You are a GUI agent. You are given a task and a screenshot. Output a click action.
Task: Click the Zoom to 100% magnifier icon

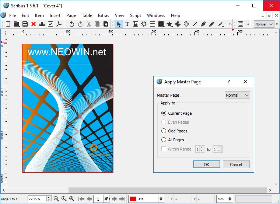[x=64, y=198]
